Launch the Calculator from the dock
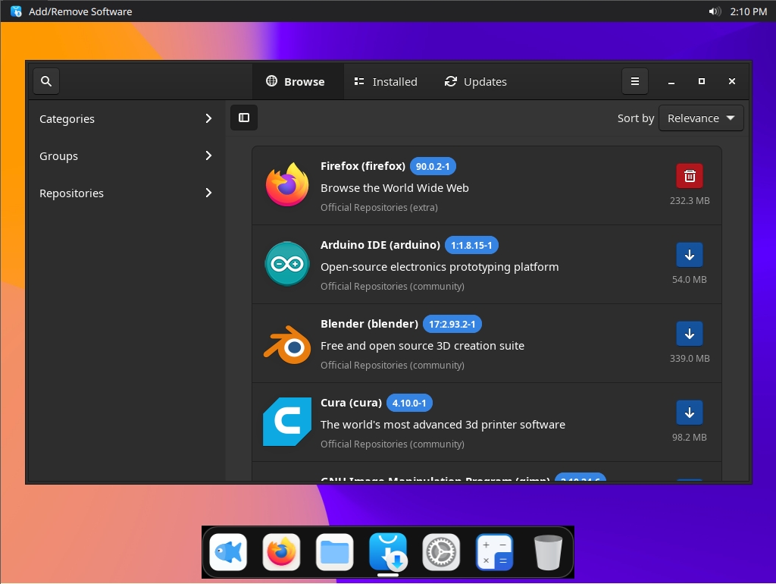 tap(494, 552)
